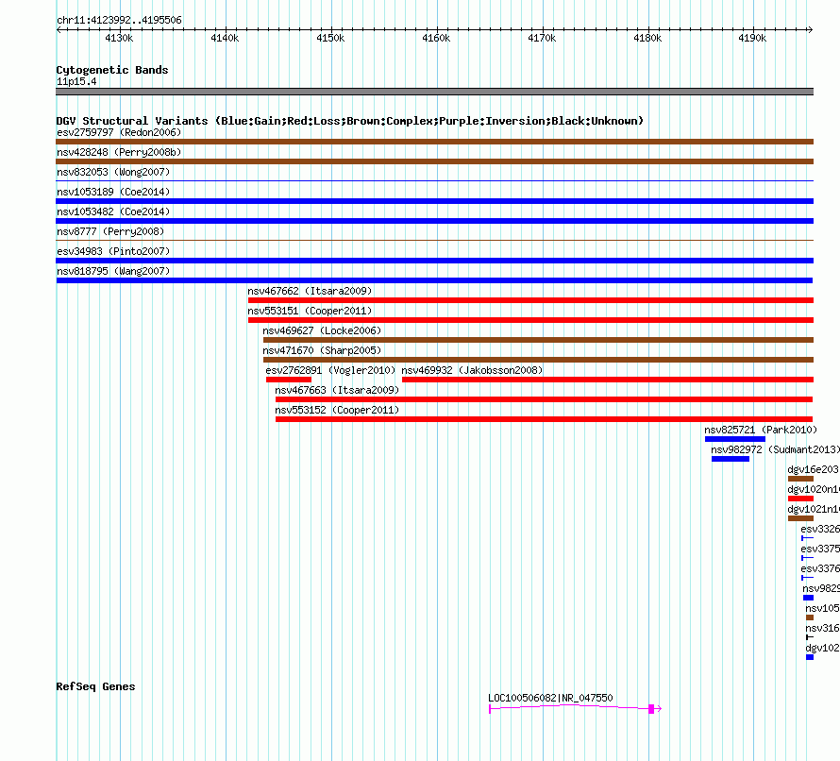Select the 4150k position on ruler
The height and width of the screenshot is (761, 840).
(x=330, y=38)
